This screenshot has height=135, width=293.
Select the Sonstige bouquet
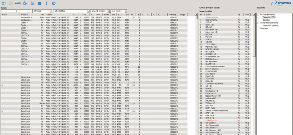[267, 20]
